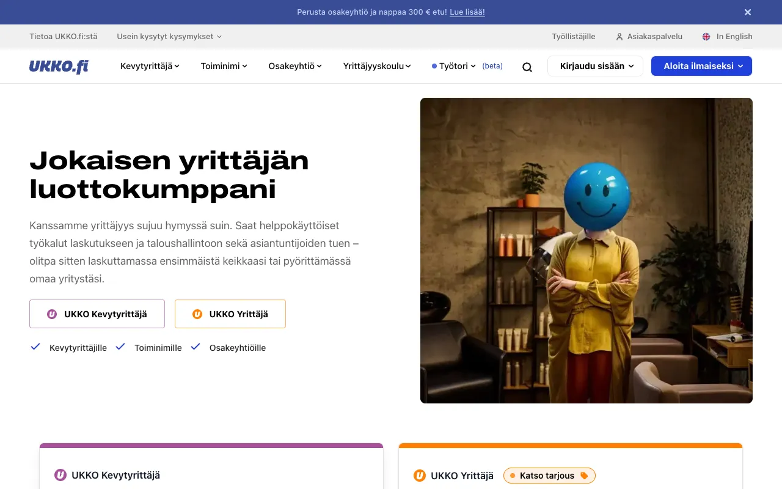
Task: Click the Aloita ilmaiseksi button
Action: pyautogui.click(x=701, y=66)
